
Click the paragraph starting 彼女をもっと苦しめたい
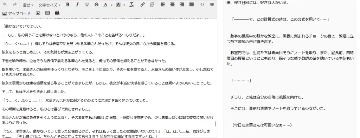[48, 52]
